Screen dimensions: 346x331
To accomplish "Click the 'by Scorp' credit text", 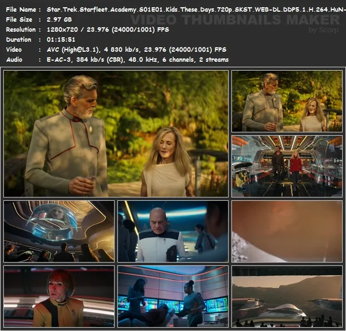I will [323, 30].
